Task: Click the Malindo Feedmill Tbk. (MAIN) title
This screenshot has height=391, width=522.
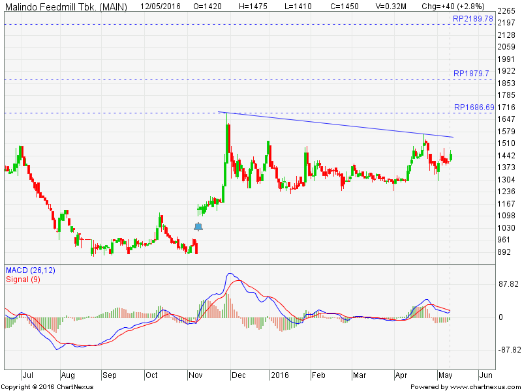Action: click(66, 7)
